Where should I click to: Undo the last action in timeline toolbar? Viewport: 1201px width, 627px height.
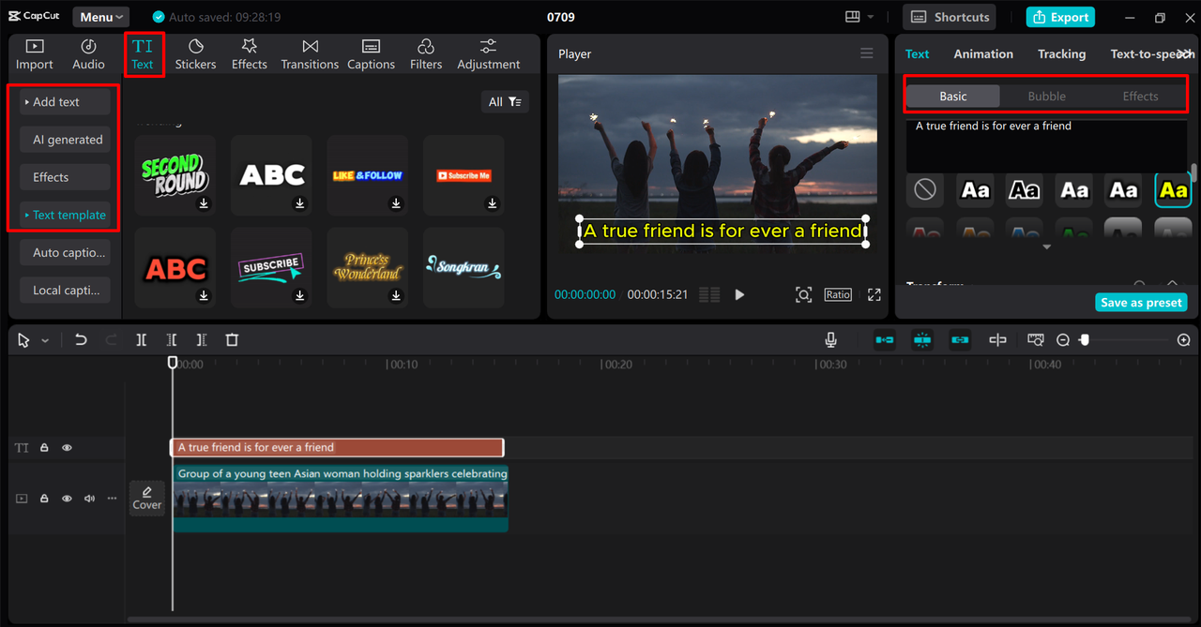point(81,340)
